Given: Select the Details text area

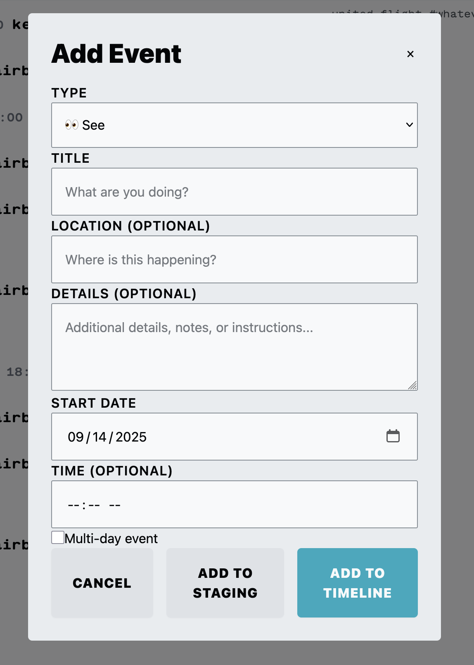Looking at the screenshot, I should tap(235, 347).
